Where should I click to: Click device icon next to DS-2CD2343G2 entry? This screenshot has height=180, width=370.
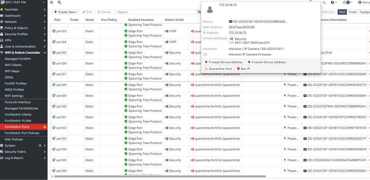click(305, 160)
